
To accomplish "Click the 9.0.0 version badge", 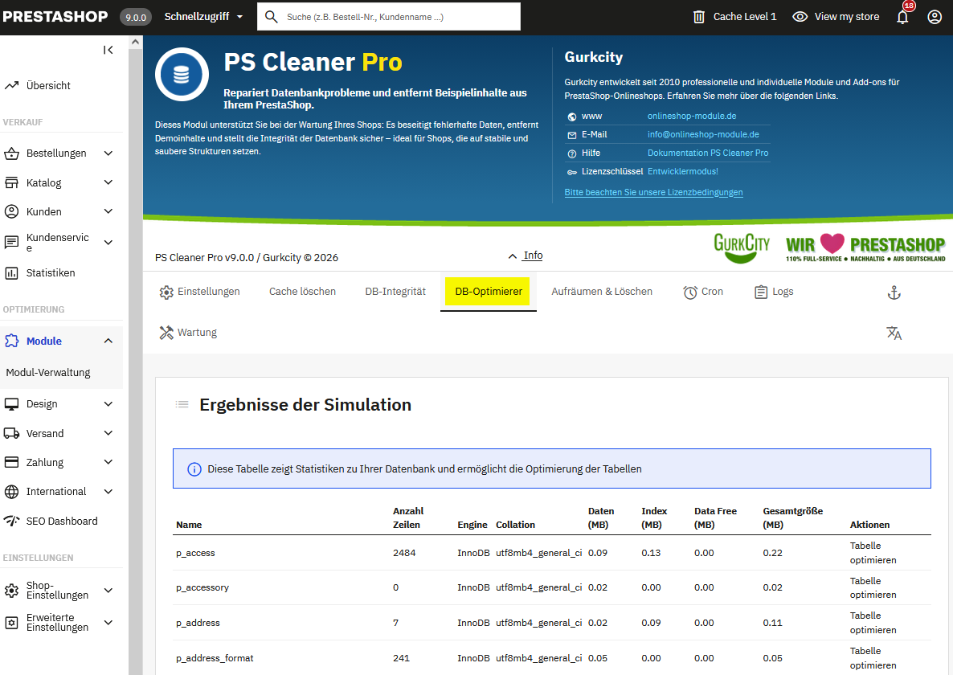I will coord(136,17).
